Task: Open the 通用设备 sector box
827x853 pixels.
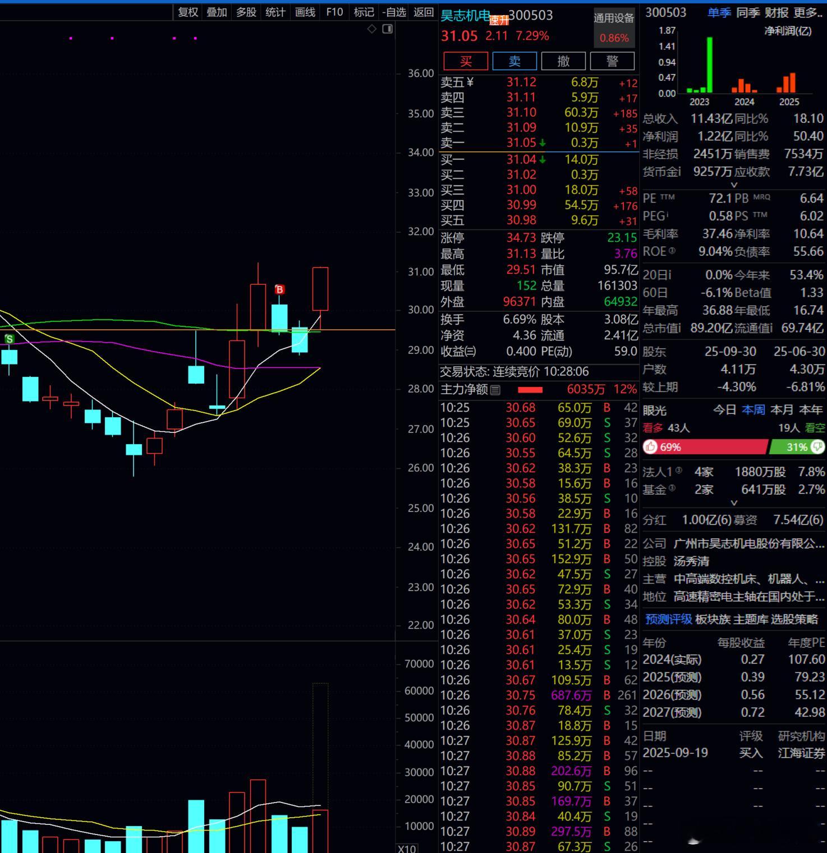Action: (614, 27)
